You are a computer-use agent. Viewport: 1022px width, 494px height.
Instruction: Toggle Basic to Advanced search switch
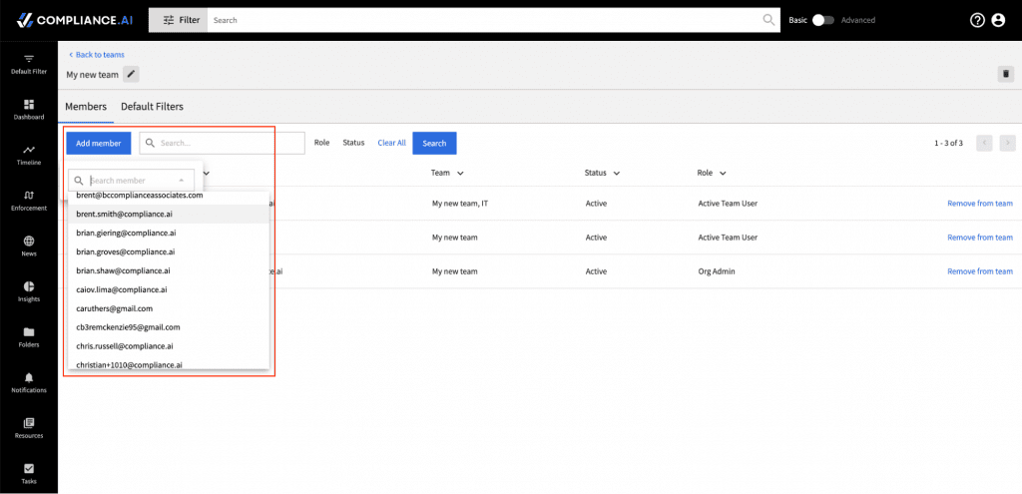point(823,20)
